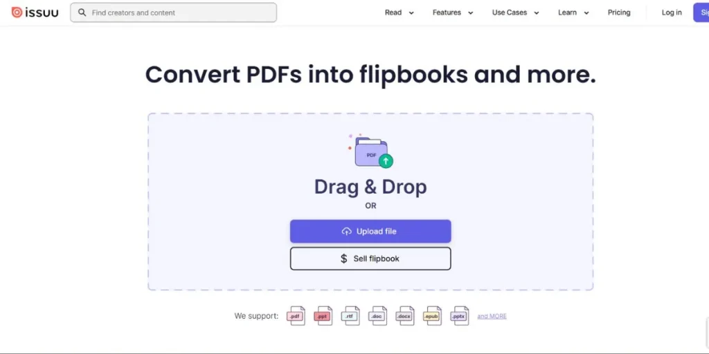This screenshot has width=709, height=354.
Task: Click the .pdf file format icon
Action: (x=296, y=316)
